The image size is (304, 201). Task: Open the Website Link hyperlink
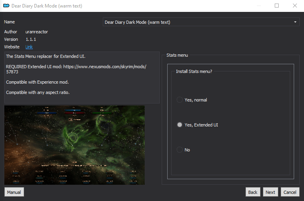29,47
